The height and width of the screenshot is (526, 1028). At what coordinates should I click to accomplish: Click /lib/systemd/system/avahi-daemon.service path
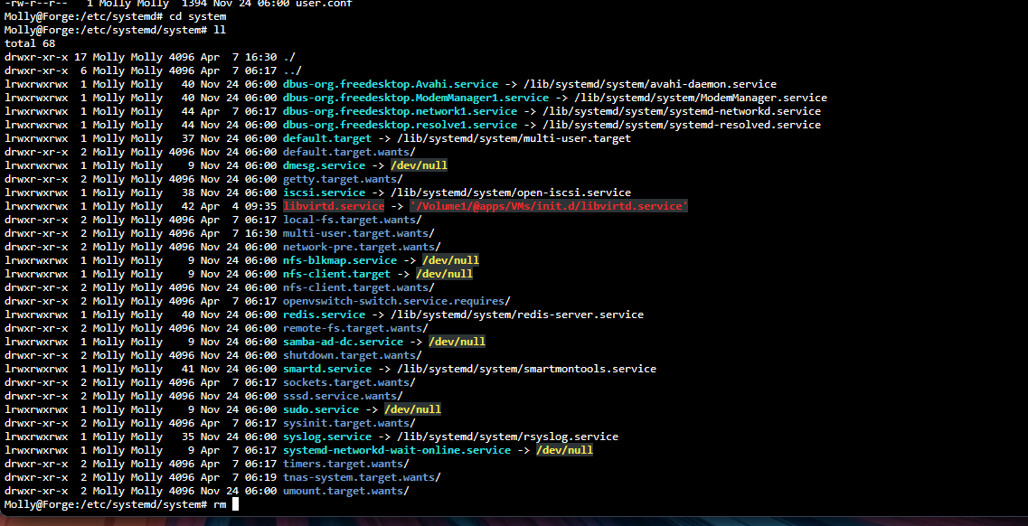(650, 84)
